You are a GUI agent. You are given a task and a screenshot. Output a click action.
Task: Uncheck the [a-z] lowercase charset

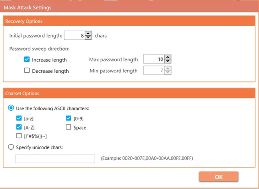(x=19, y=118)
